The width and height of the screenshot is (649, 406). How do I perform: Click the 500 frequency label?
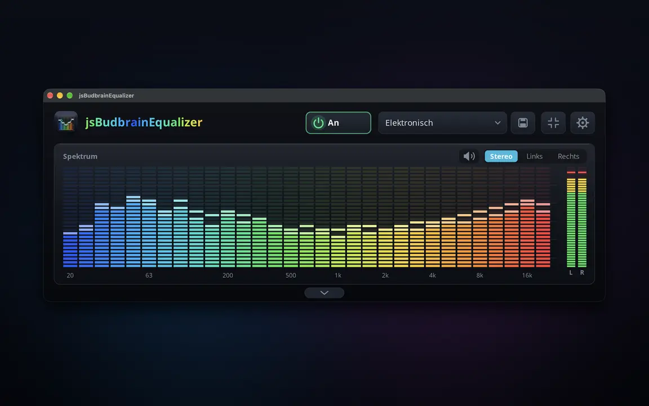coord(291,276)
